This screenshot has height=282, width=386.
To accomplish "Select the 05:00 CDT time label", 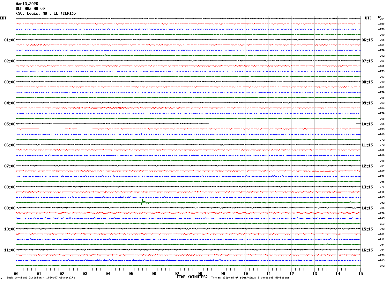I will [10, 124].
